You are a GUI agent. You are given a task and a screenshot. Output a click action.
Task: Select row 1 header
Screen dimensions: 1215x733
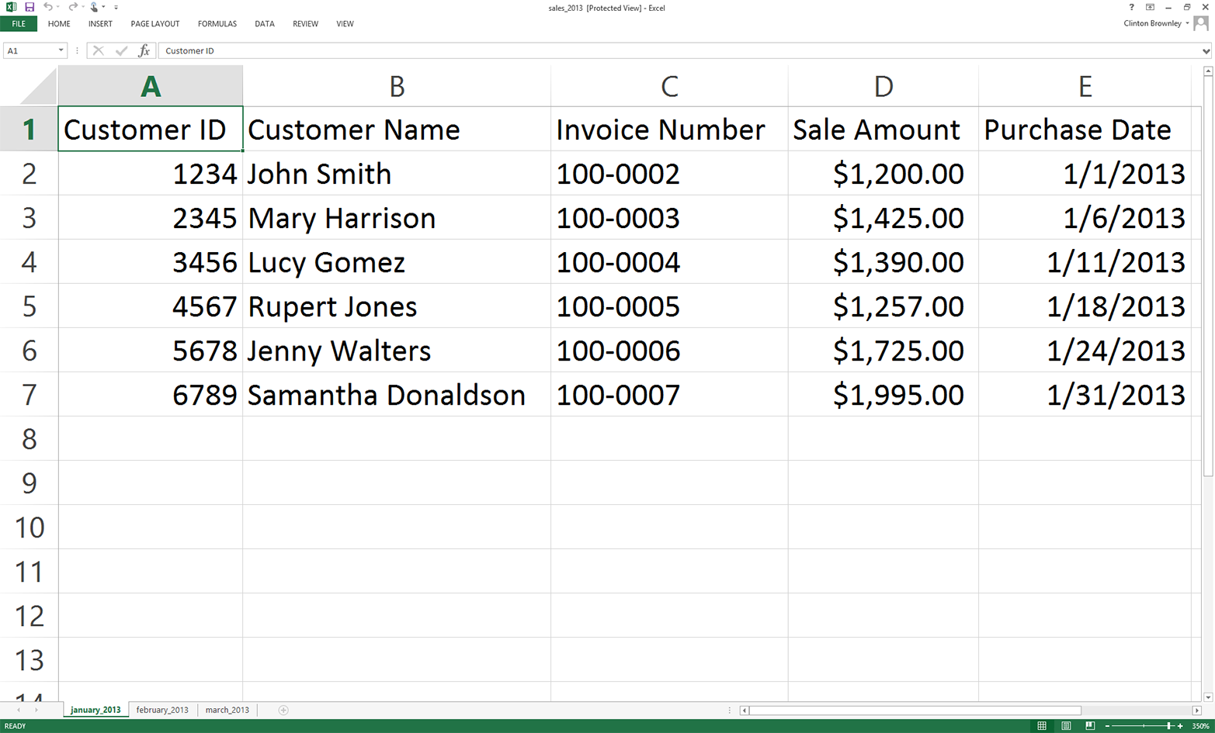click(29, 130)
